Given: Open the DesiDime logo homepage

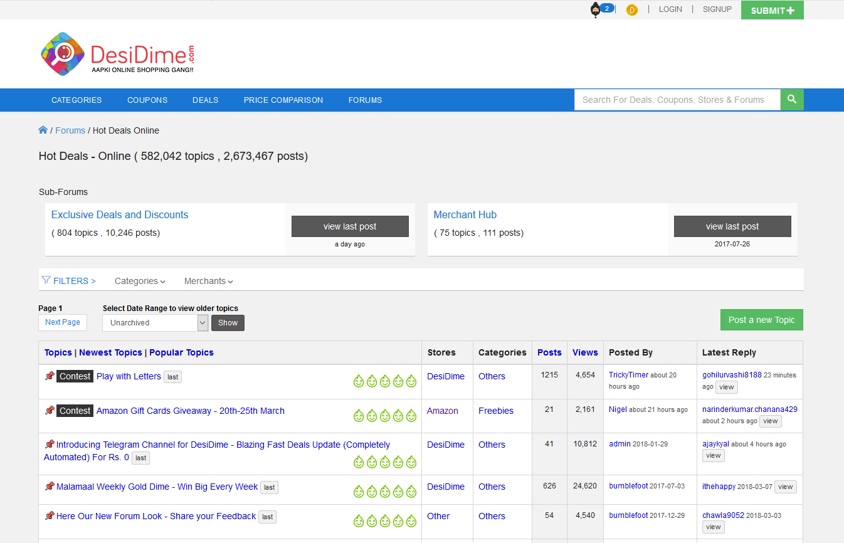Looking at the screenshot, I should (x=117, y=55).
